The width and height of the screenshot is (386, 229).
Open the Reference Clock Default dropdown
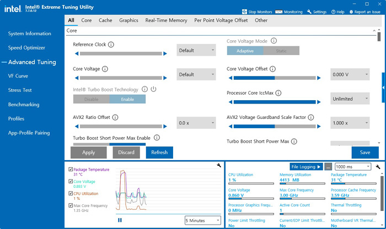point(196,50)
